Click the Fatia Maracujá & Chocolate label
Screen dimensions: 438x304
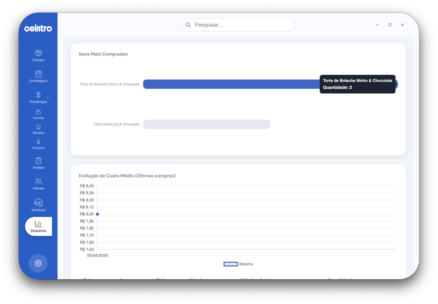pos(117,124)
